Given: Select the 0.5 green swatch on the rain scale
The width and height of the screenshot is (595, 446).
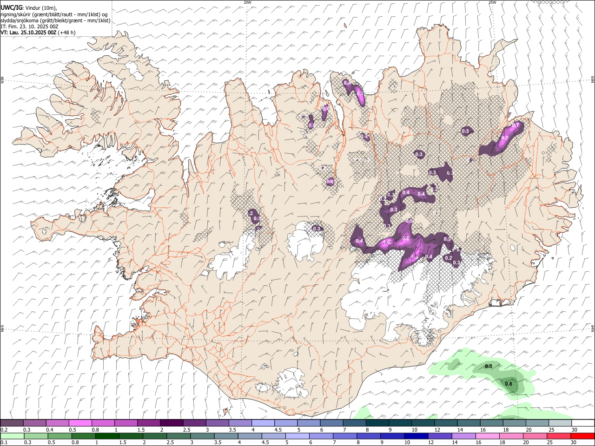Looking at the screenshot, I should [59, 436].
